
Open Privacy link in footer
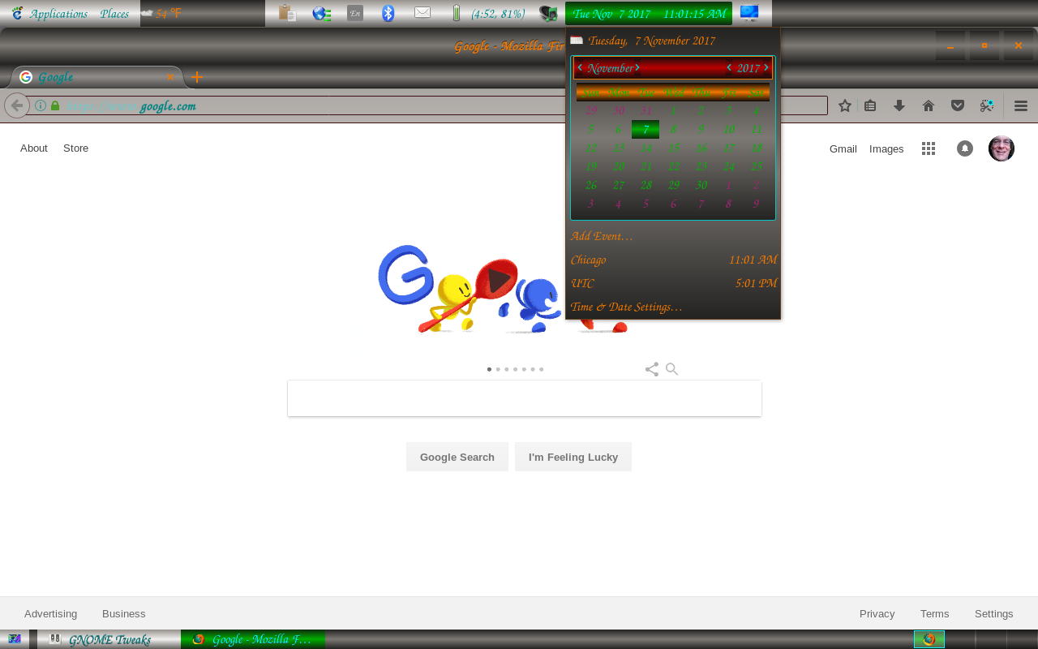point(877,613)
